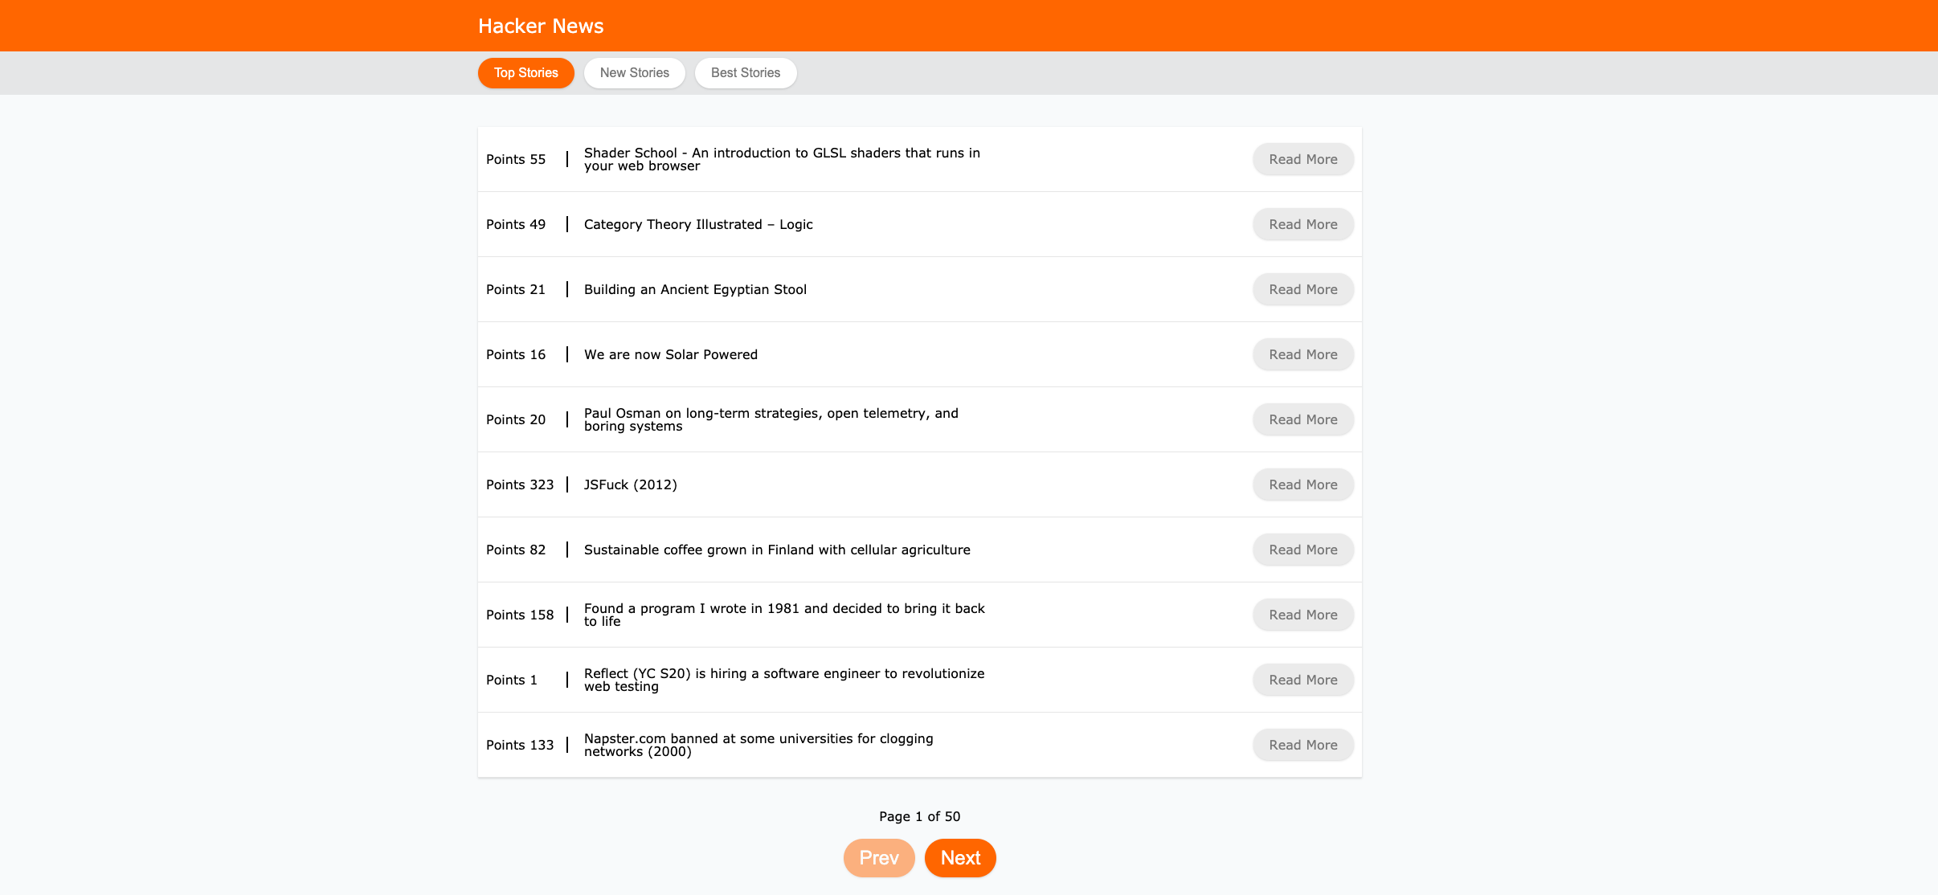Read More on 1981 program story

pyautogui.click(x=1302, y=615)
